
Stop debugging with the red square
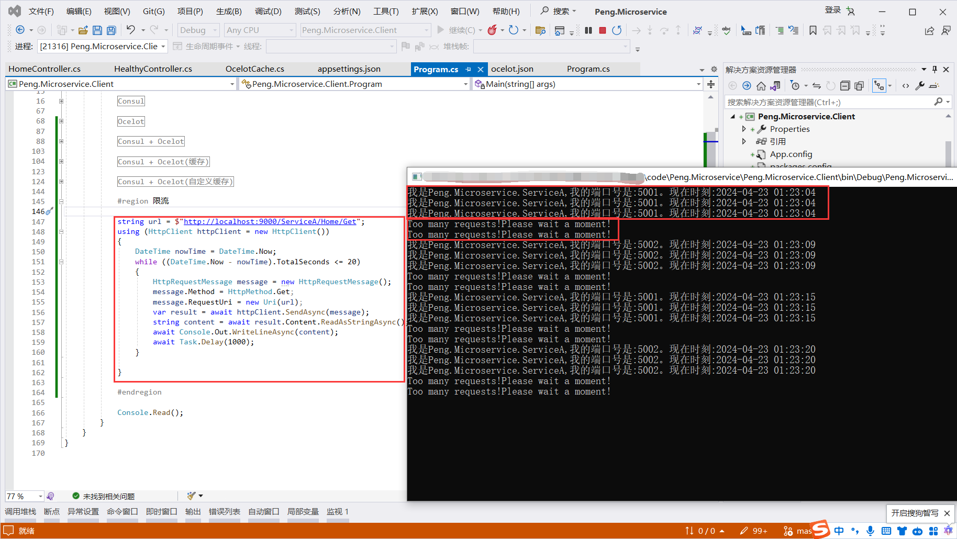point(603,30)
